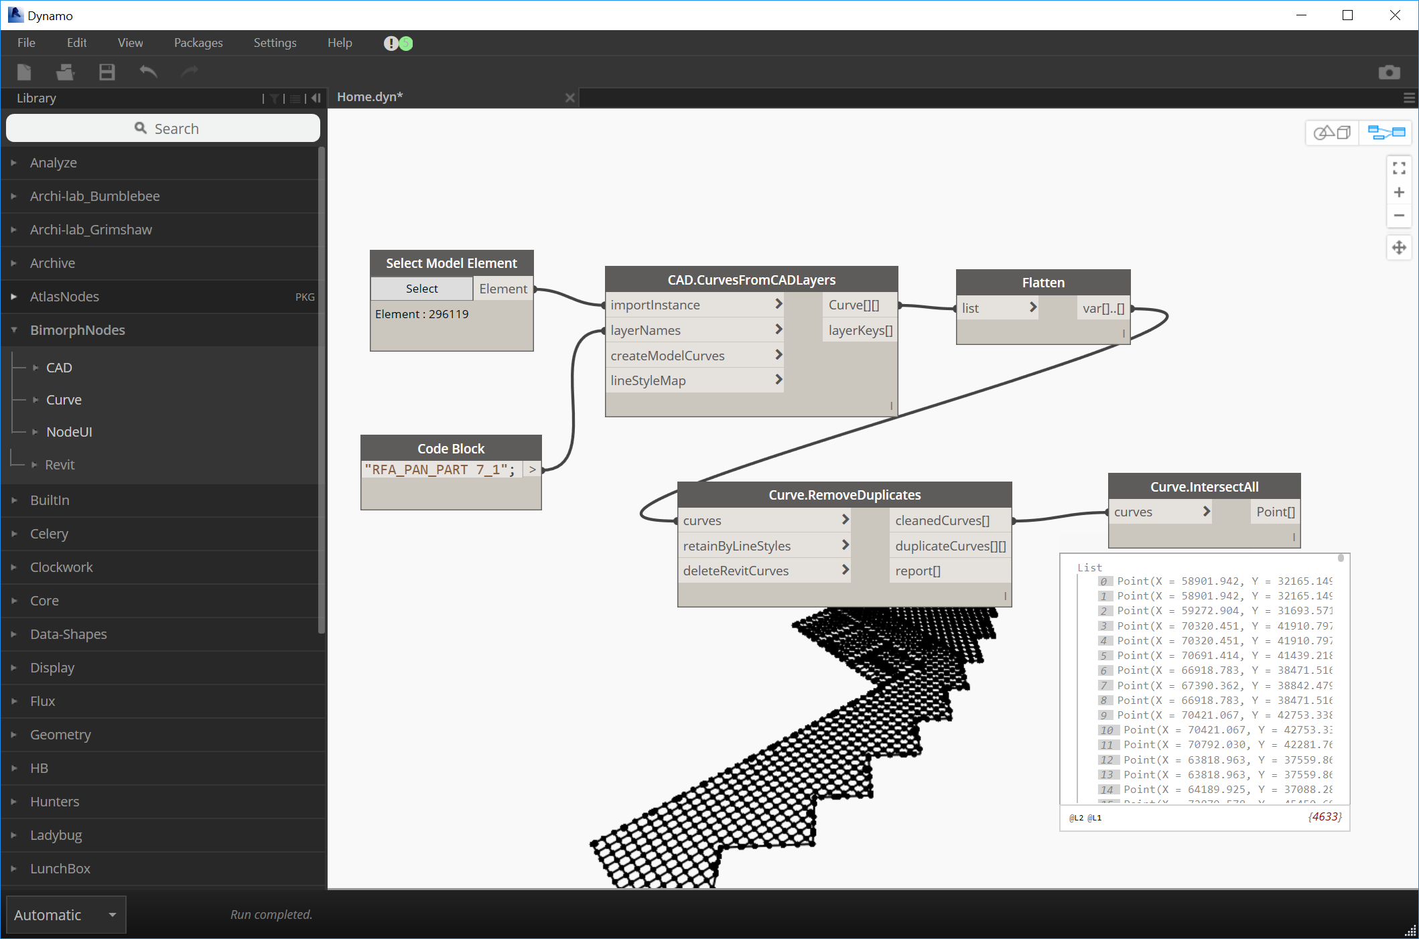Click the Geometry library category
Image resolution: width=1419 pixels, height=939 pixels.
[60, 735]
